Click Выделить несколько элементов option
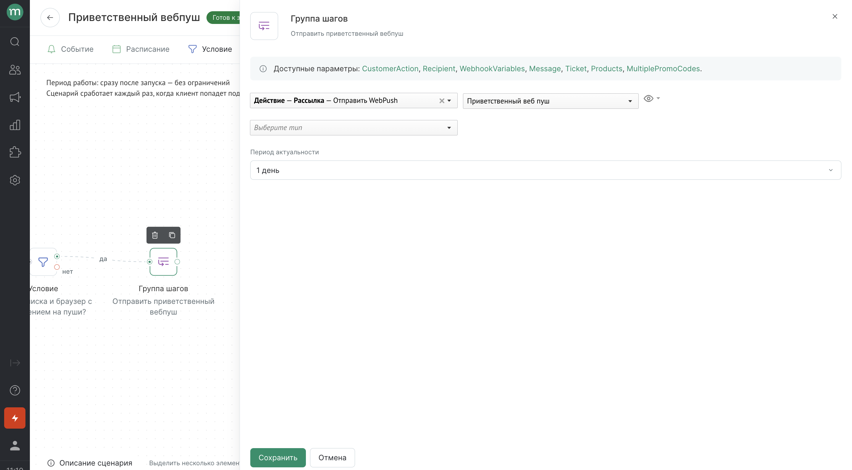The width and height of the screenshot is (852, 470). tap(194, 463)
